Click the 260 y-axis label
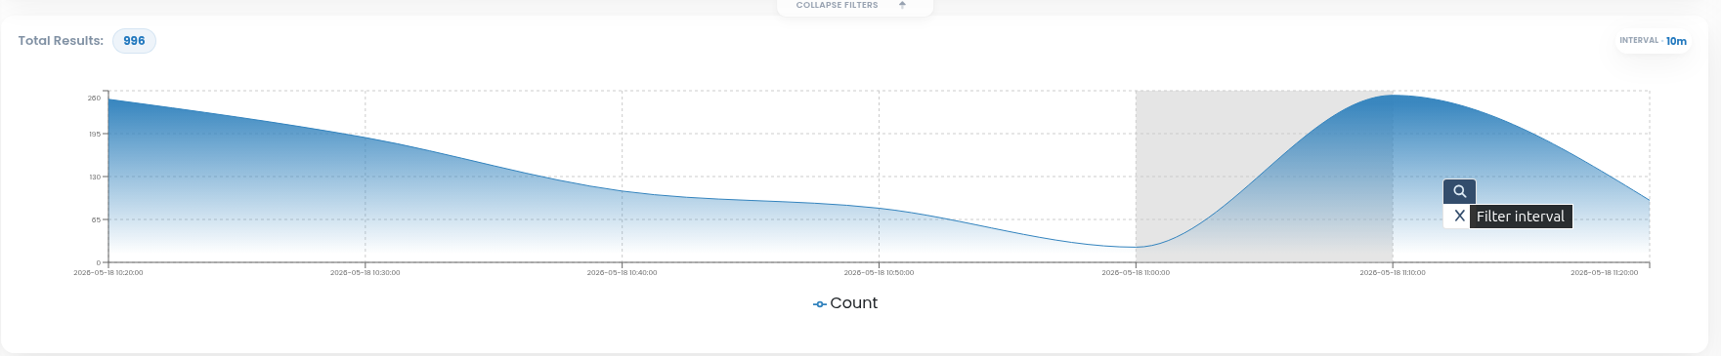The image size is (1721, 356). (x=94, y=99)
